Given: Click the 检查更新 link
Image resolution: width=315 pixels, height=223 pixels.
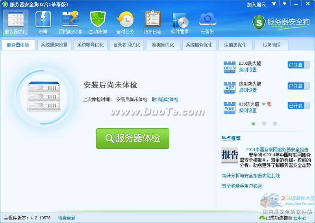Looking at the screenshot, I should coord(67,218).
